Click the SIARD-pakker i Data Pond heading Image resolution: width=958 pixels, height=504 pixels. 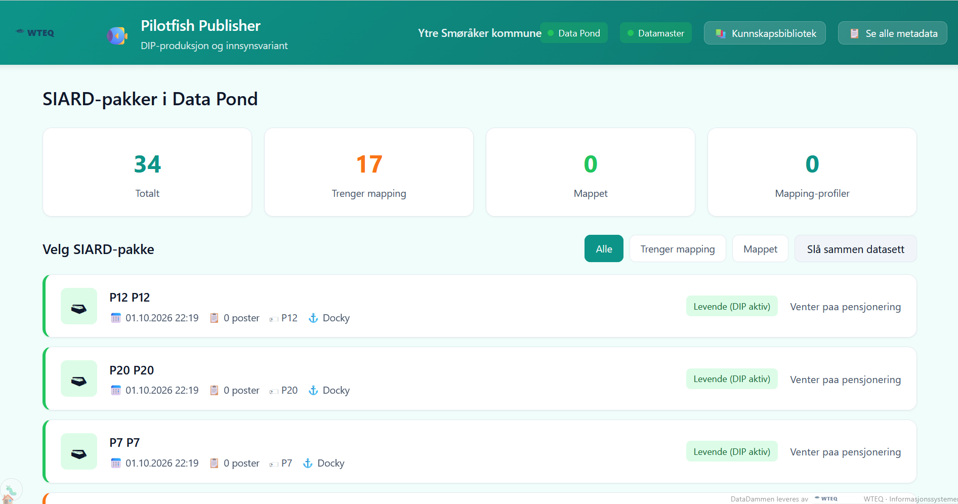(x=150, y=99)
